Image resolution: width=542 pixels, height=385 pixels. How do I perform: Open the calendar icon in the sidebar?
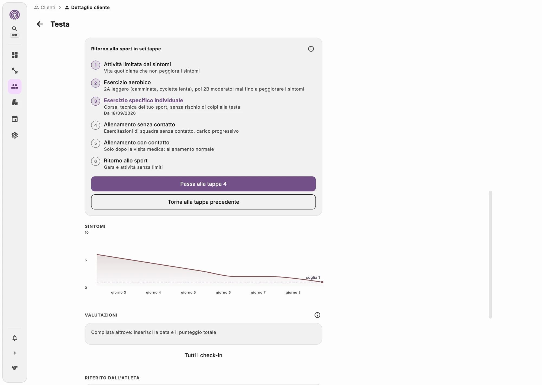(x=15, y=119)
